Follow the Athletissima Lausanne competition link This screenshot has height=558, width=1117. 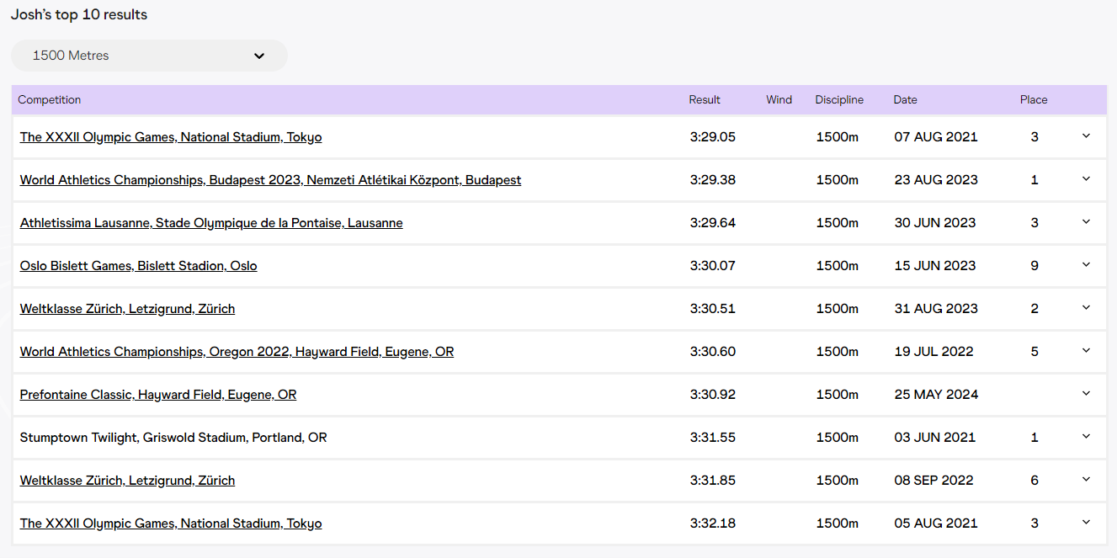(x=211, y=223)
